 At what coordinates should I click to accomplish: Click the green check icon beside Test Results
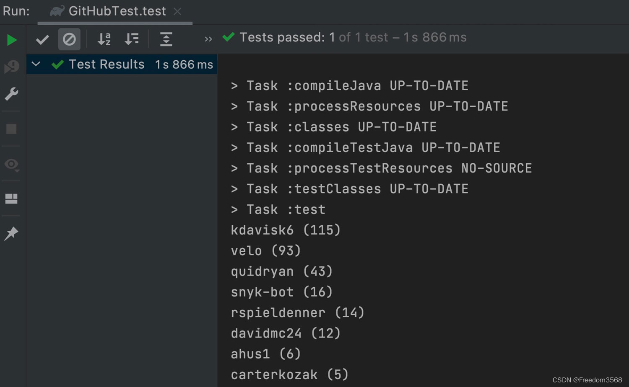tap(57, 64)
